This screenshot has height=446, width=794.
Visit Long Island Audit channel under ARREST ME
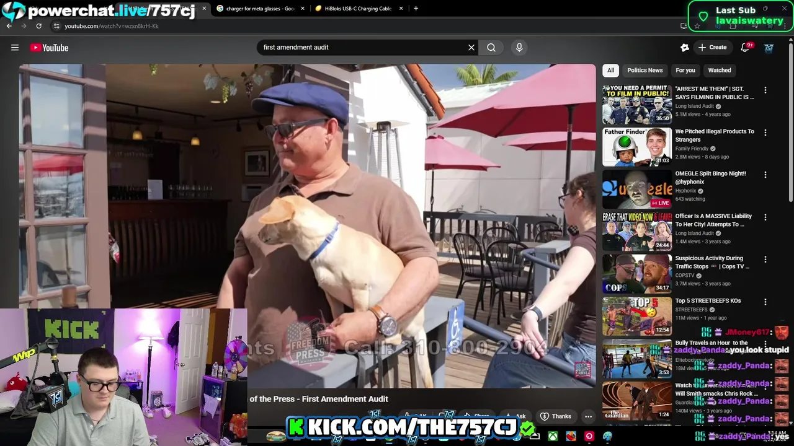point(694,106)
